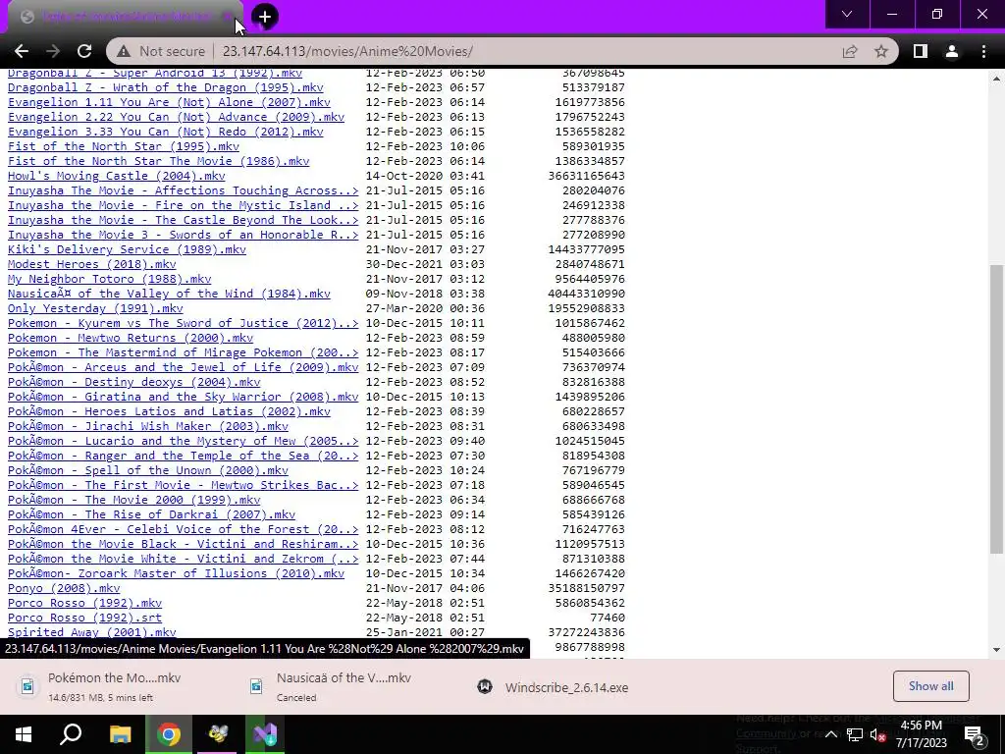This screenshot has height=754, width=1005.
Task: Show all downloads
Action: 930,686
